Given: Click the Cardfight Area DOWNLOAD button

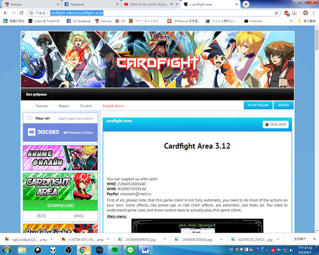Looking at the screenshot, I should [60, 205].
